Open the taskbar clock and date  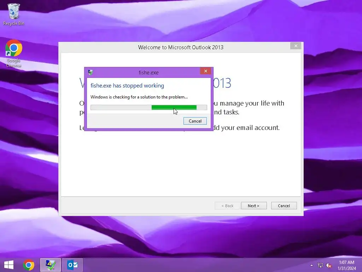click(347, 265)
